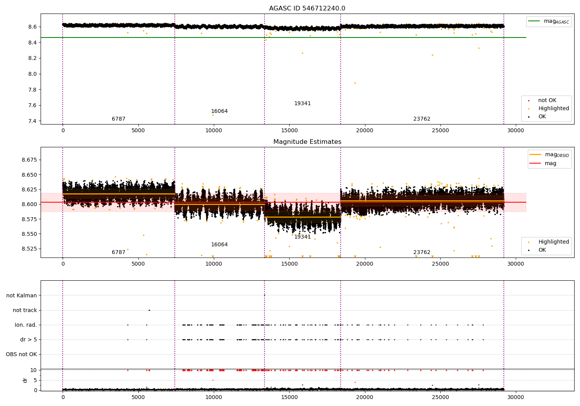This screenshot has width=580, height=406.
Task: Click obsid label 16064 in top plot
Action: pyautogui.click(x=219, y=111)
